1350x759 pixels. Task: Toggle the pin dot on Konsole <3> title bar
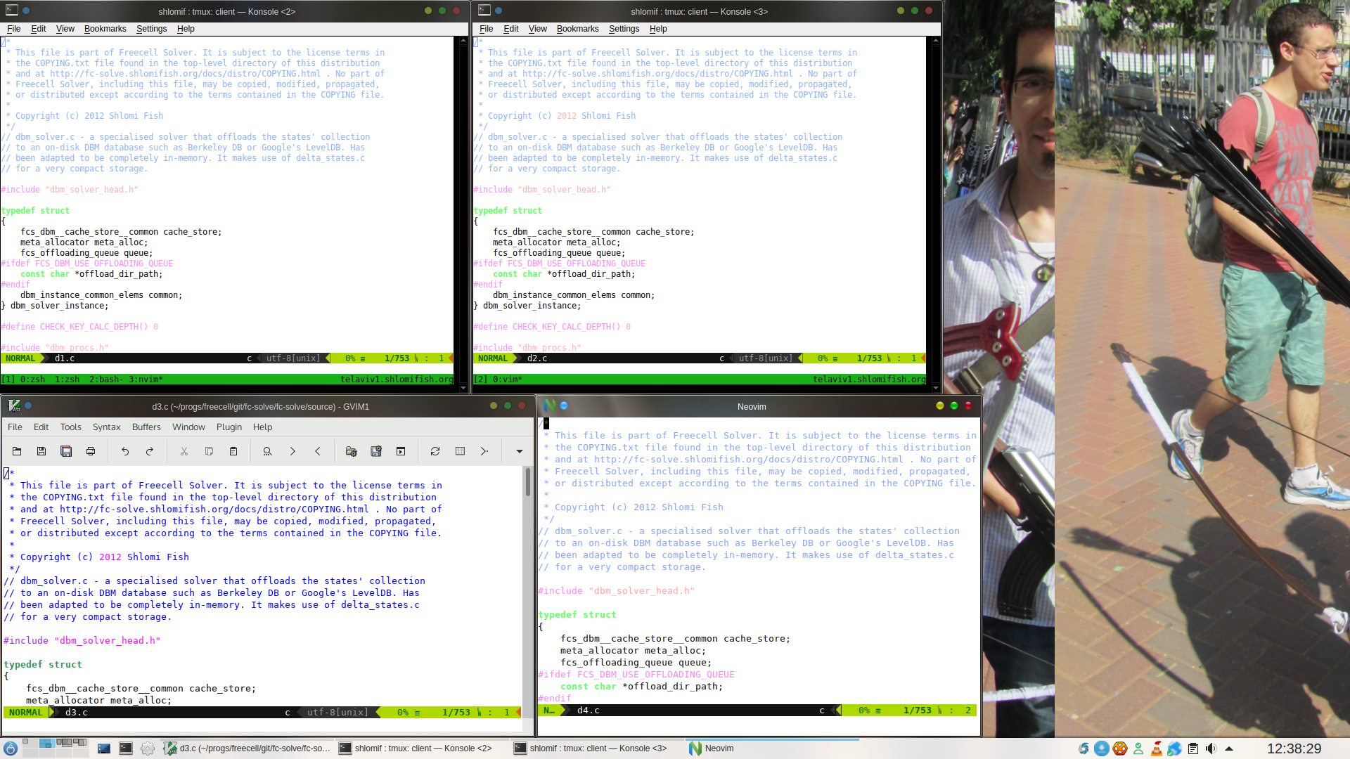499,11
